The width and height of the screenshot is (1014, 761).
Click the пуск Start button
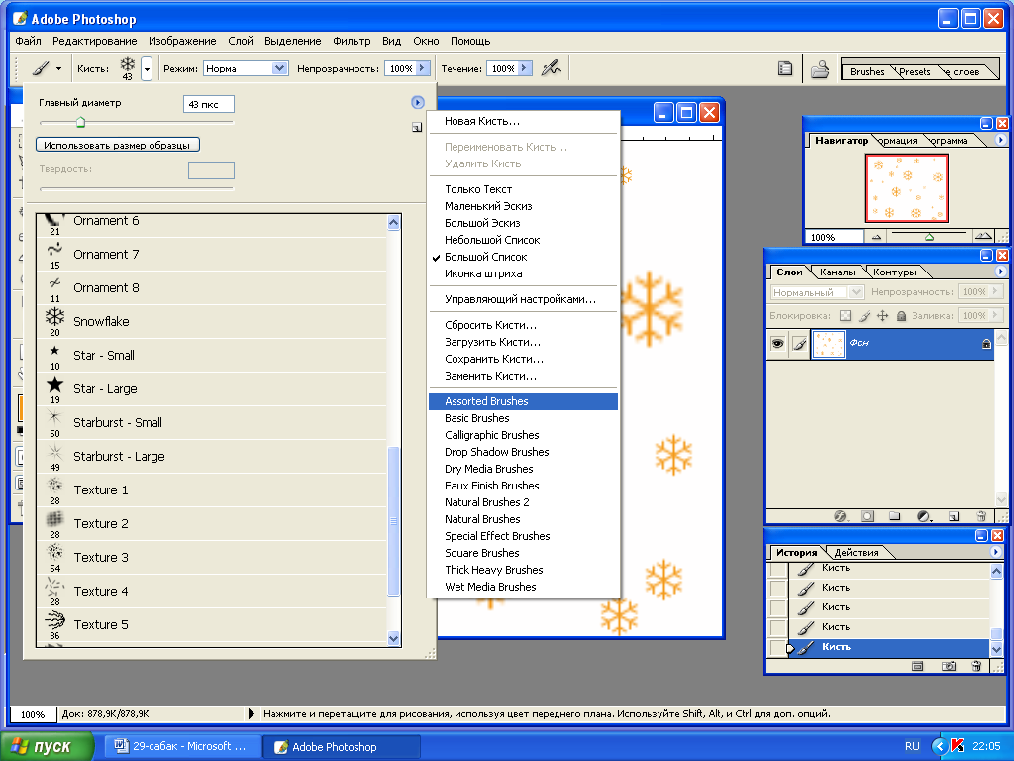47,746
